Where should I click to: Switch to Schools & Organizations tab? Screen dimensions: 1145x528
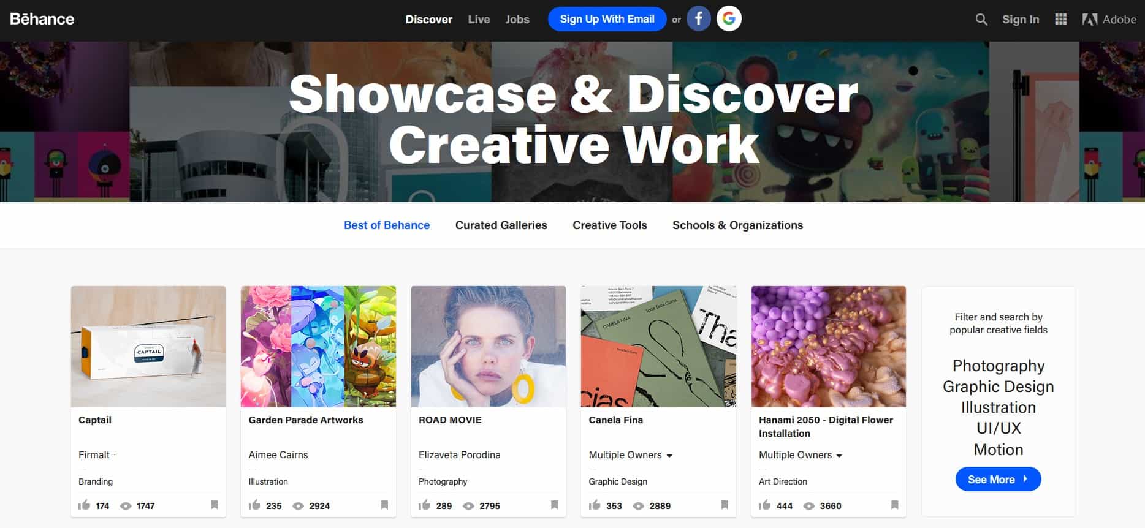(x=737, y=225)
